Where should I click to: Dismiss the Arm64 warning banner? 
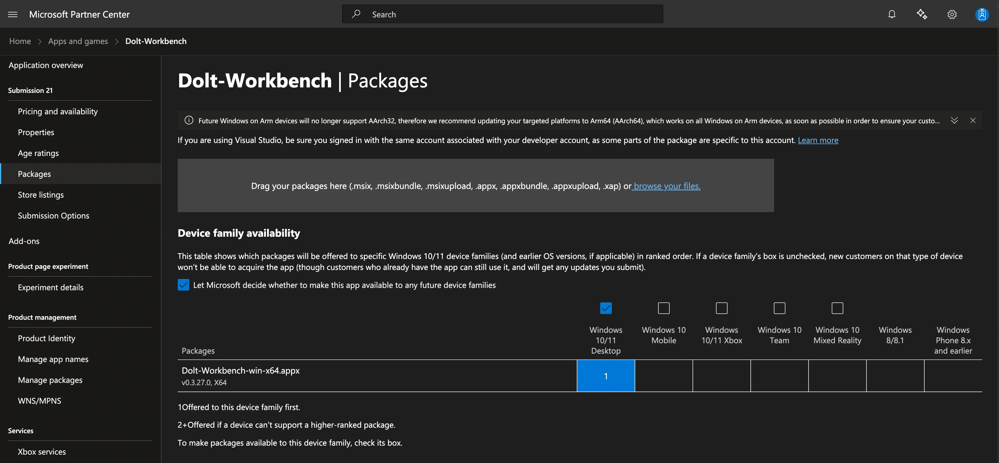(973, 120)
